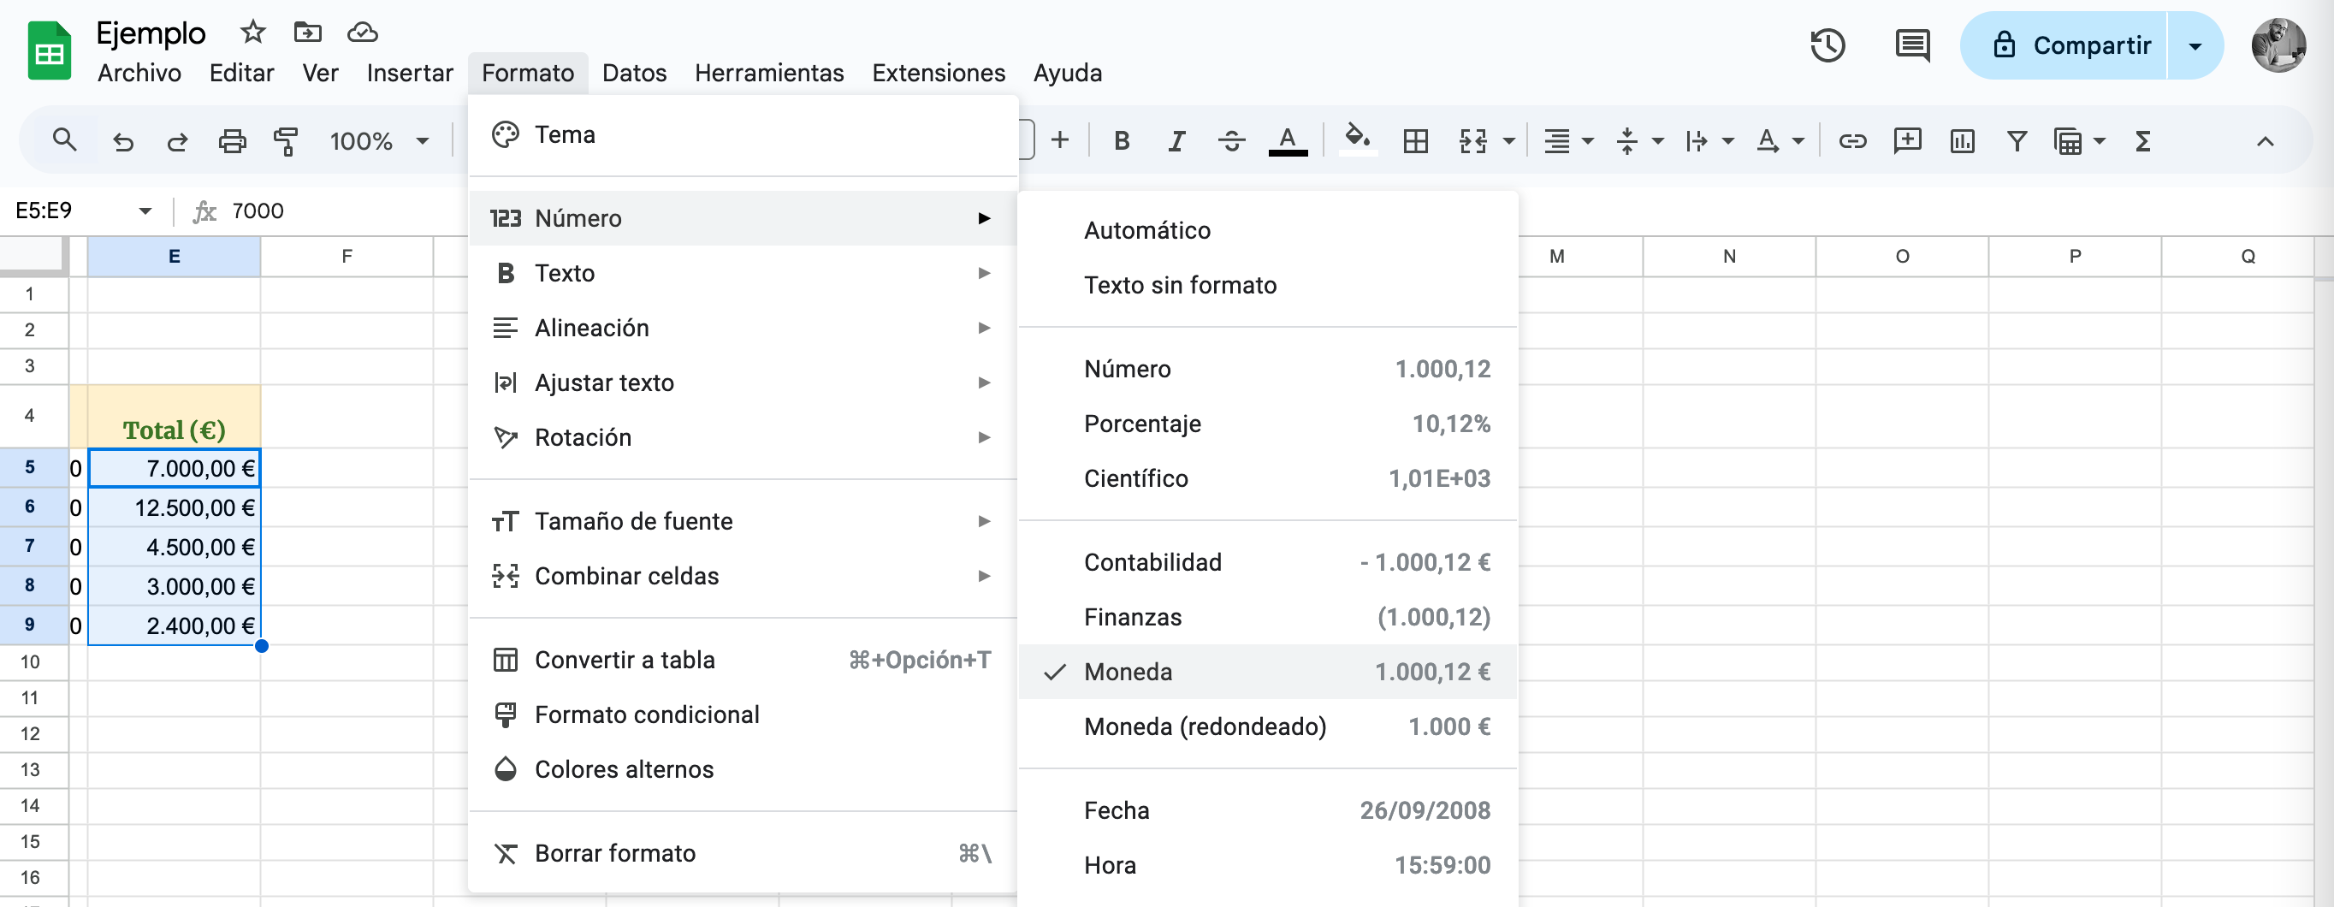Open the text color picker
The image size is (2334, 907).
point(1288,140)
